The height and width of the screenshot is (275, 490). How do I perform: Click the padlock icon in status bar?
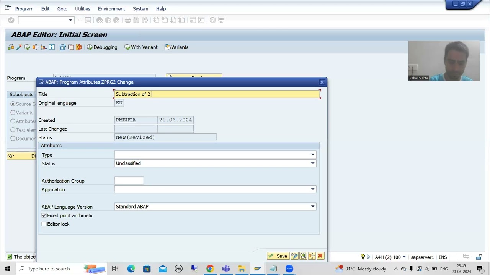479,257
